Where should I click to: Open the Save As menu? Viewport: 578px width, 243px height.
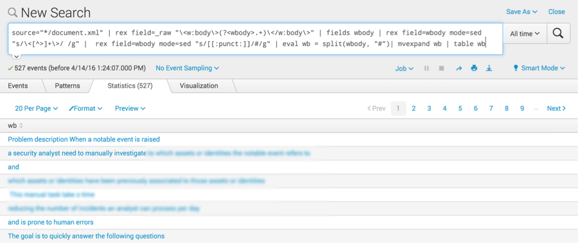point(521,12)
